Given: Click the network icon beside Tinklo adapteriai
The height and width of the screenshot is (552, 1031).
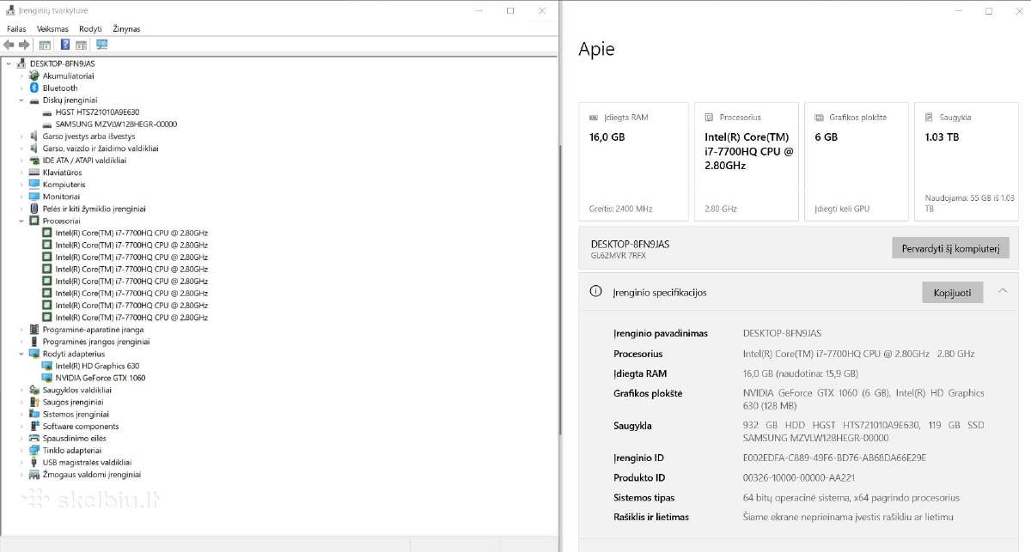Looking at the screenshot, I should coord(34,450).
